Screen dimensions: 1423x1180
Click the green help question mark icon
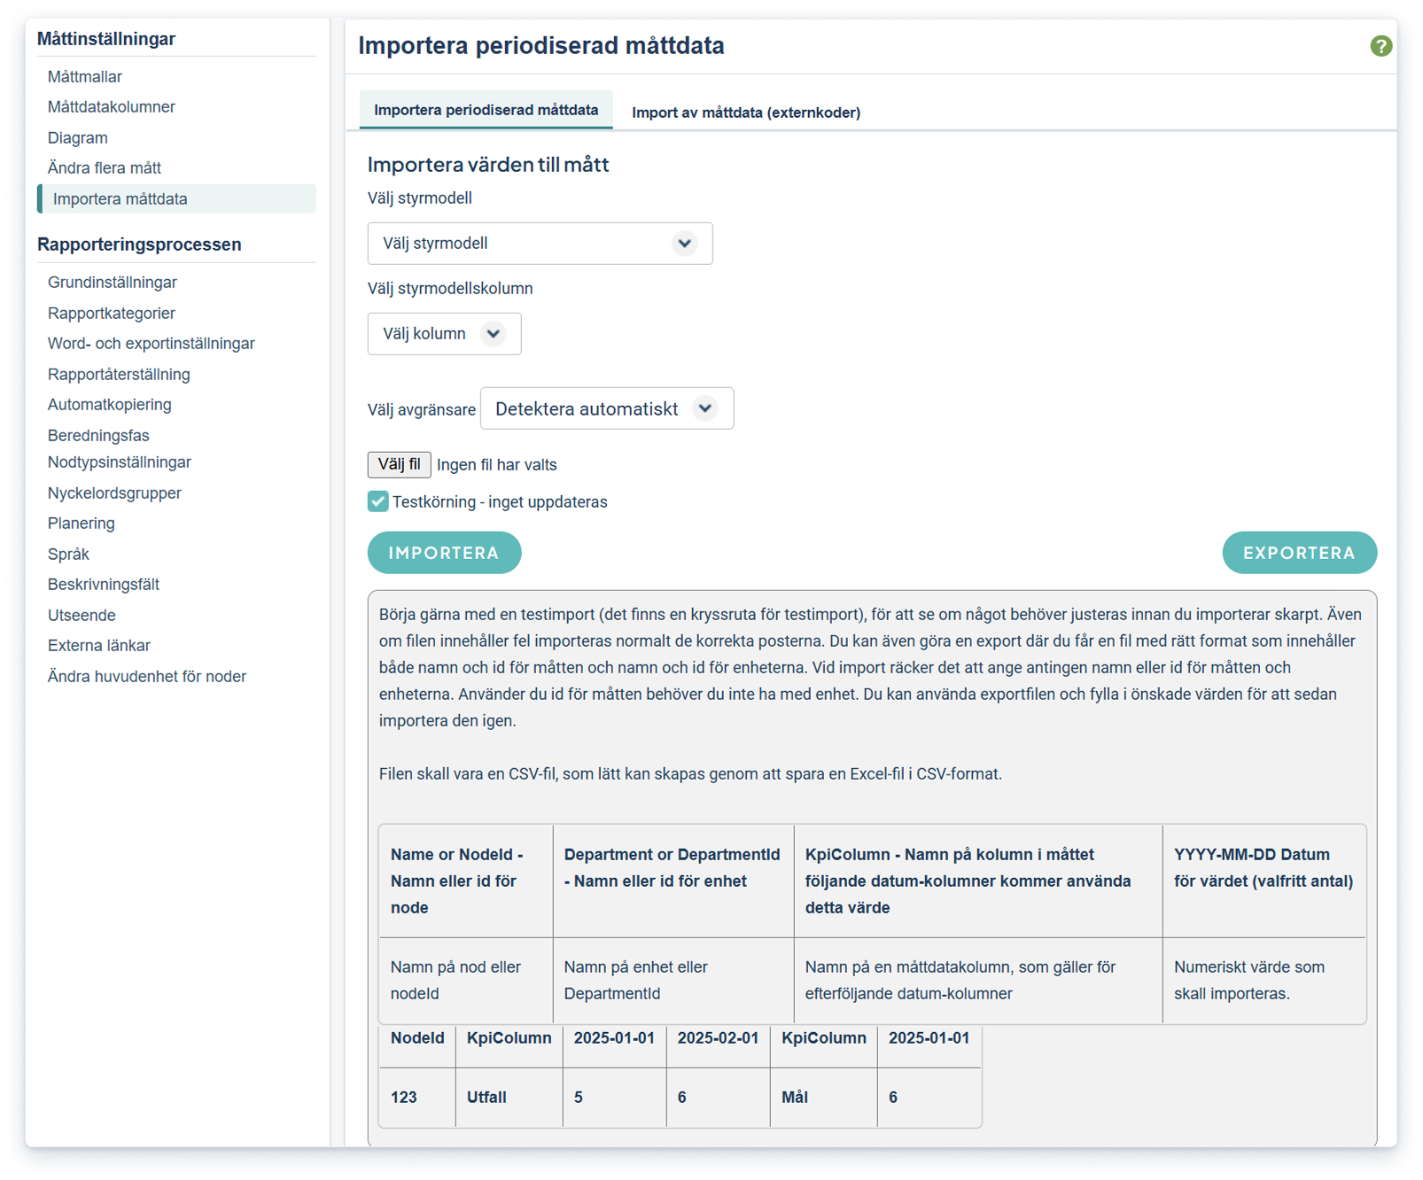pyautogui.click(x=1380, y=46)
